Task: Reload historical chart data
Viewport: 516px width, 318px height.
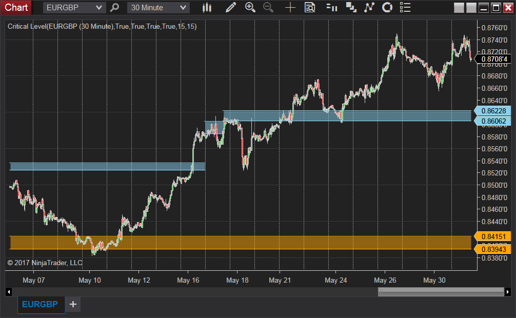Action: (x=387, y=8)
